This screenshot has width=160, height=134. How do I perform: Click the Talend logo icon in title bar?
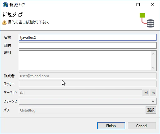[5, 5]
